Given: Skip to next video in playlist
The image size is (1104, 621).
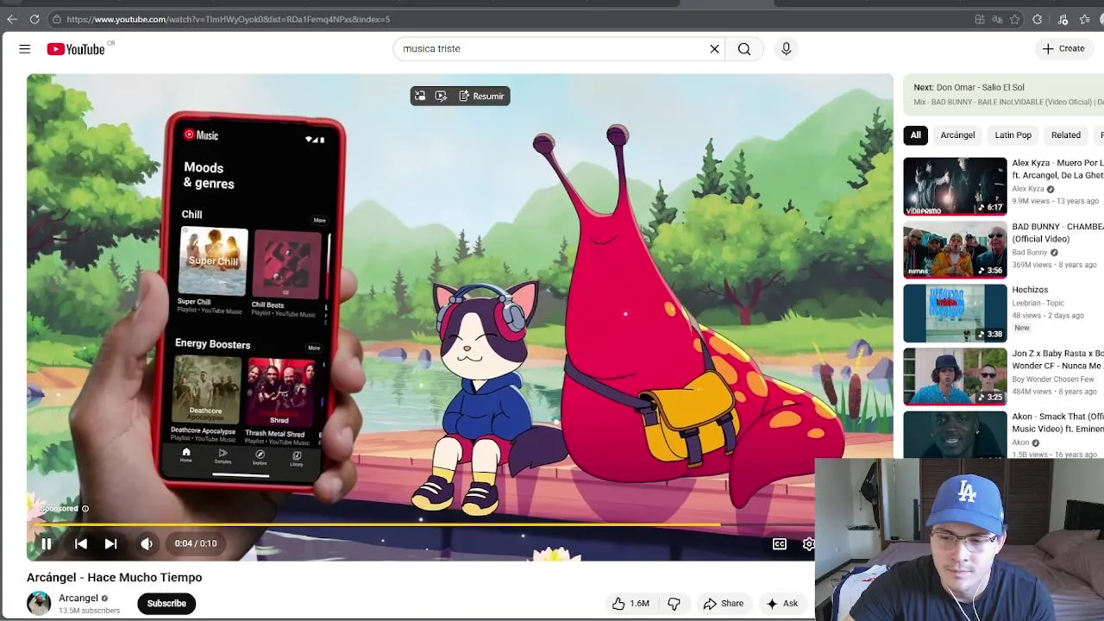Looking at the screenshot, I should (110, 543).
